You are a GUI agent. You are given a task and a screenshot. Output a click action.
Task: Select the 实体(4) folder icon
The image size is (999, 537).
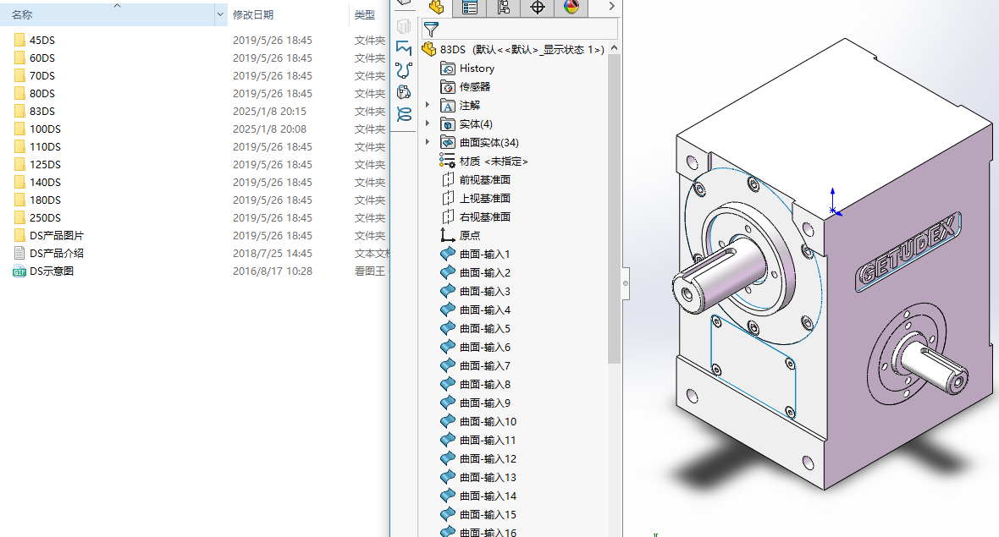(448, 124)
